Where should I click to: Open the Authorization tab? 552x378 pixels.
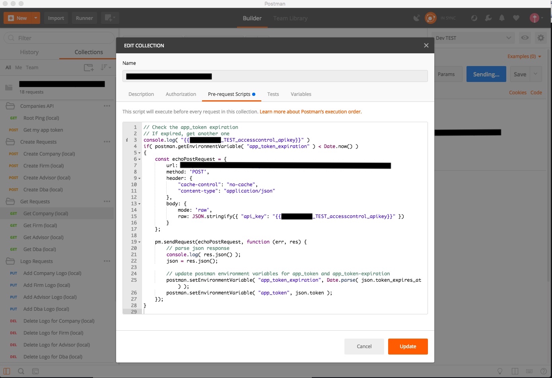pos(181,94)
